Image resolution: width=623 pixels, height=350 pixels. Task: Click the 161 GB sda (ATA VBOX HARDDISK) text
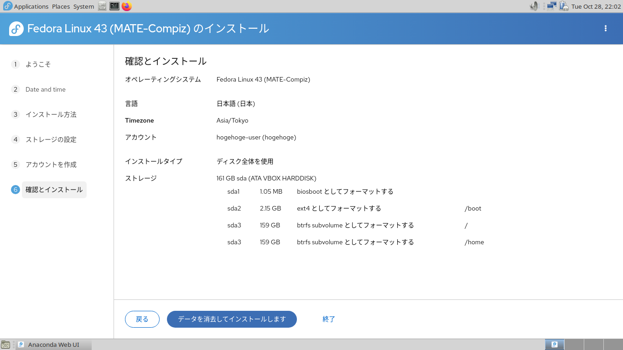pyautogui.click(x=266, y=178)
